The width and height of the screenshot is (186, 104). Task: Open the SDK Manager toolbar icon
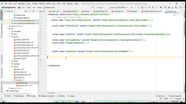(176, 8)
